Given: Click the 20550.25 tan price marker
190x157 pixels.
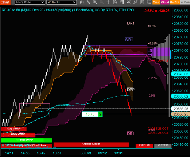Looking at the screenshot, I should click(181, 114).
